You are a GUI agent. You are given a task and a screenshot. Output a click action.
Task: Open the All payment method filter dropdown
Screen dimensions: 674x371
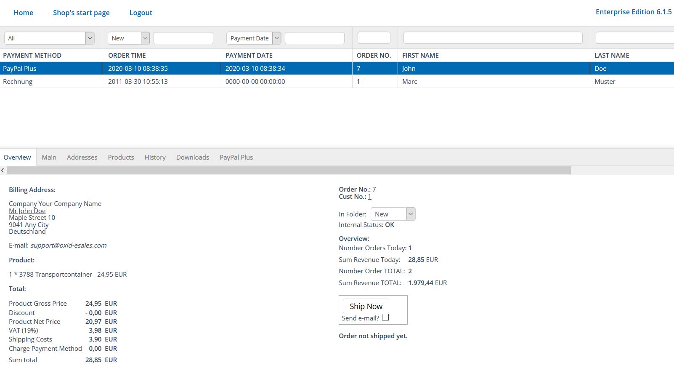(49, 38)
